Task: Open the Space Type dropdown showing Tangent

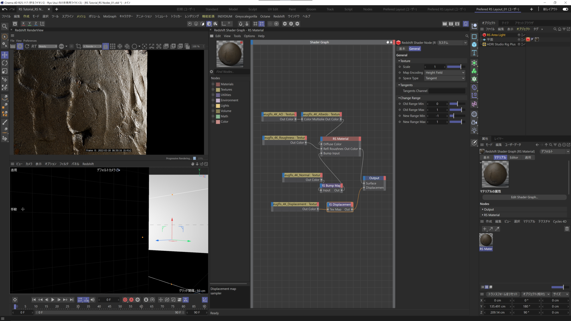Action: pos(445,78)
